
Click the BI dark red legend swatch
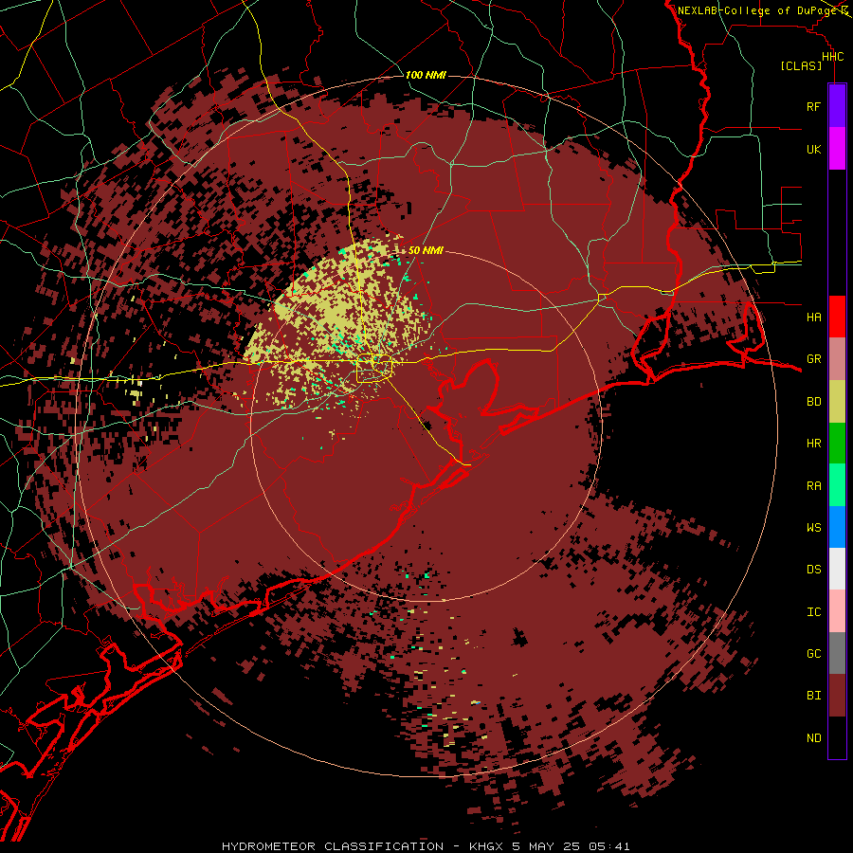[837, 696]
